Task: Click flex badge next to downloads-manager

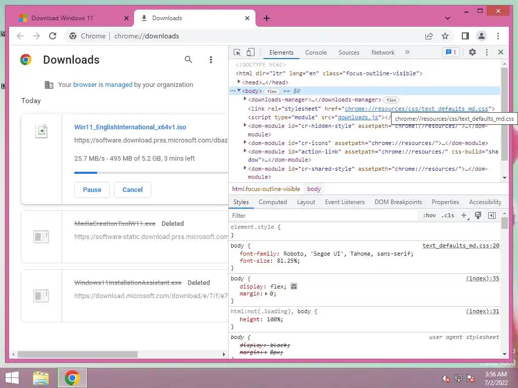Action: pos(392,100)
